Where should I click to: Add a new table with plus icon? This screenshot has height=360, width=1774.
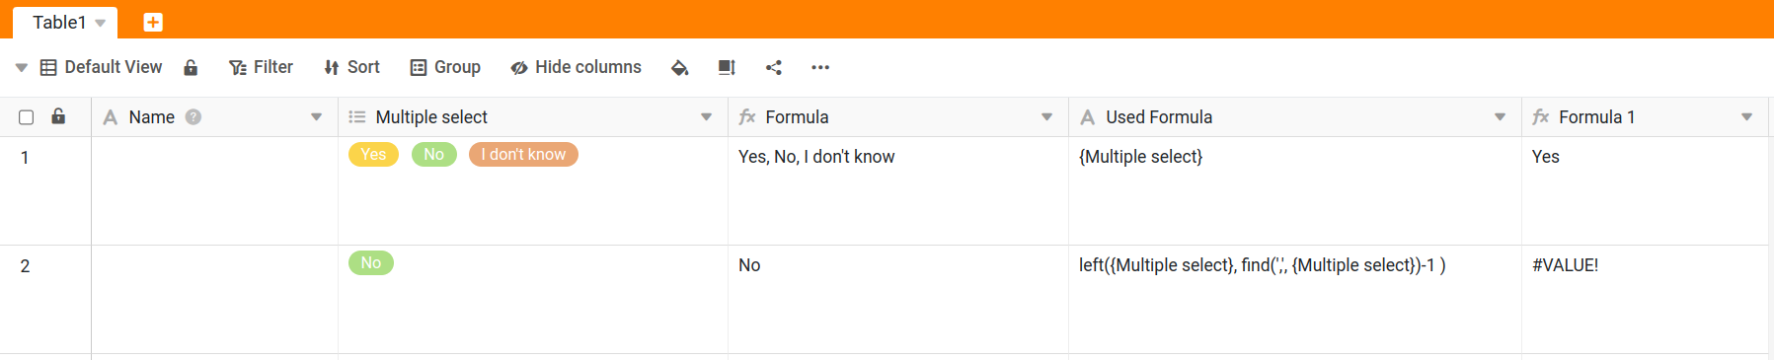(x=153, y=23)
